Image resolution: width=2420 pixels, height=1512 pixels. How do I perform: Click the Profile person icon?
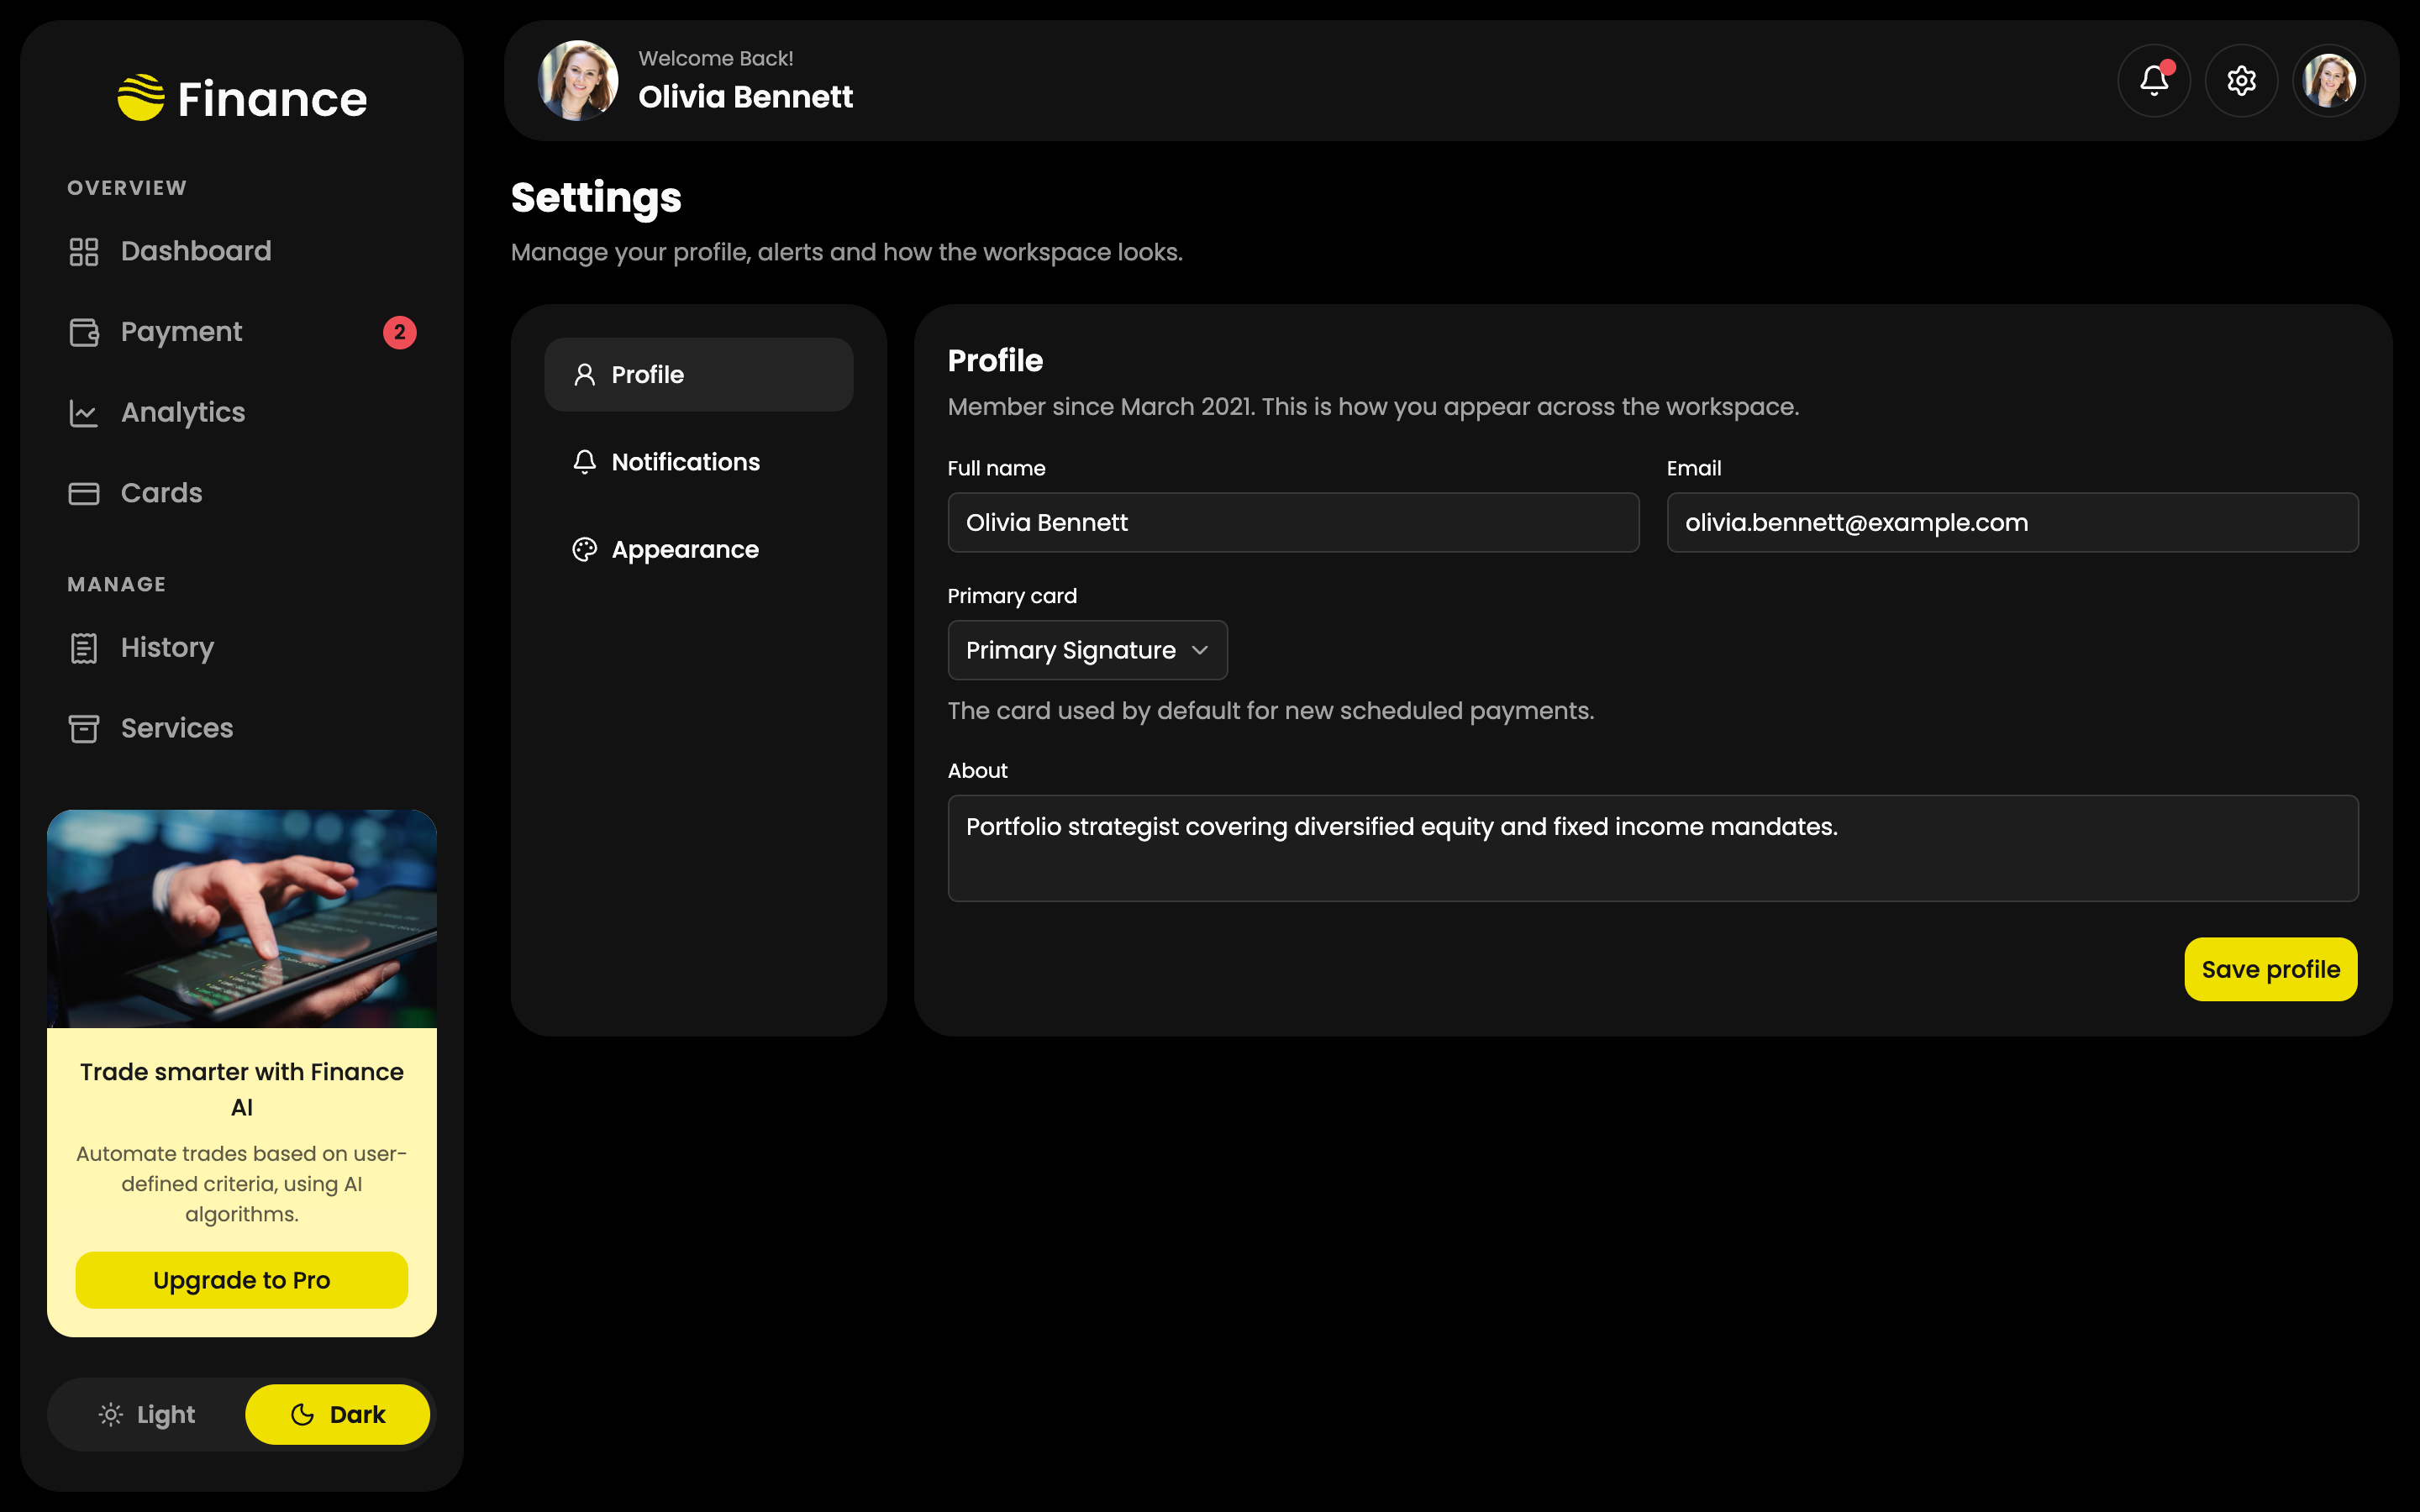(x=584, y=375)
